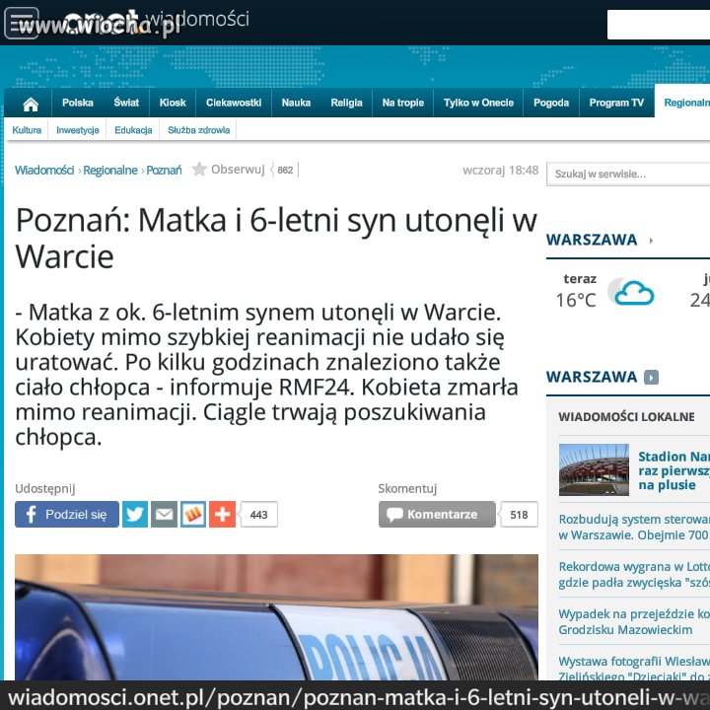Open the Tylko w Onecie section

(x=478, y=103)
